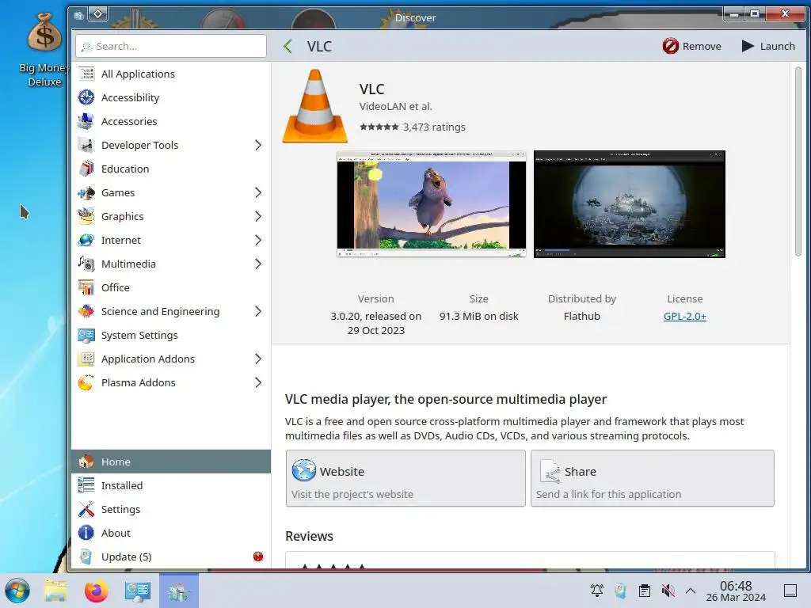Viewport: 811px width, 608px height.
Task: Open the bird cartoon screenshot thumbnail
Action: (x=432, y=204)
